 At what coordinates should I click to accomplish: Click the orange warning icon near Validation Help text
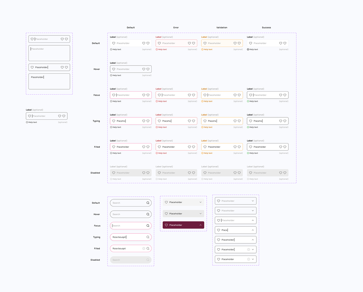click(202, 49)
